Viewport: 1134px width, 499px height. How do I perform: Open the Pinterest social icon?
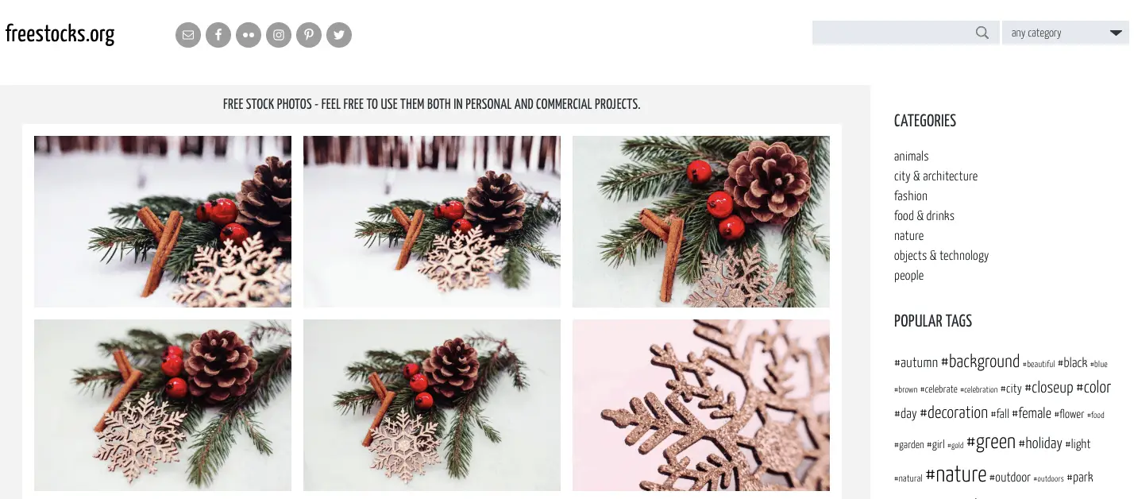309,35
